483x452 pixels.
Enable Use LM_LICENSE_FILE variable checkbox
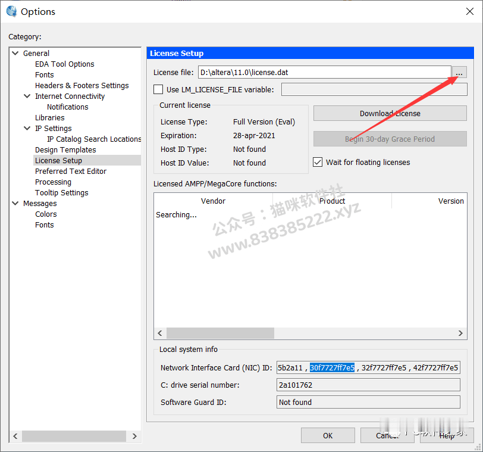[x=158, y=90]
